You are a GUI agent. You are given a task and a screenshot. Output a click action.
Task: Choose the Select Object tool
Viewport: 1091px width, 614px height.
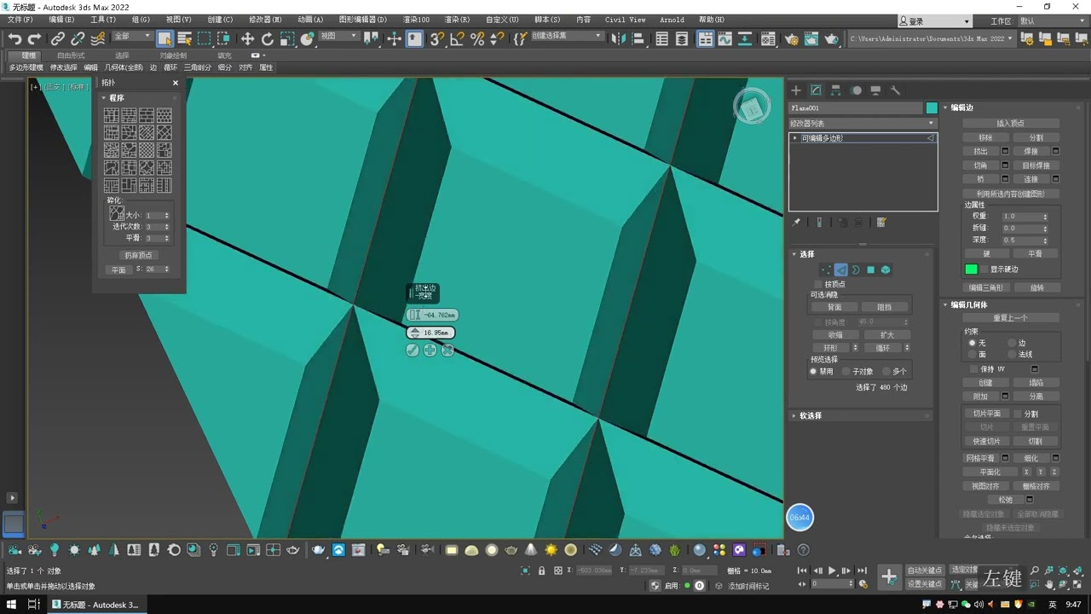point(165,38)
